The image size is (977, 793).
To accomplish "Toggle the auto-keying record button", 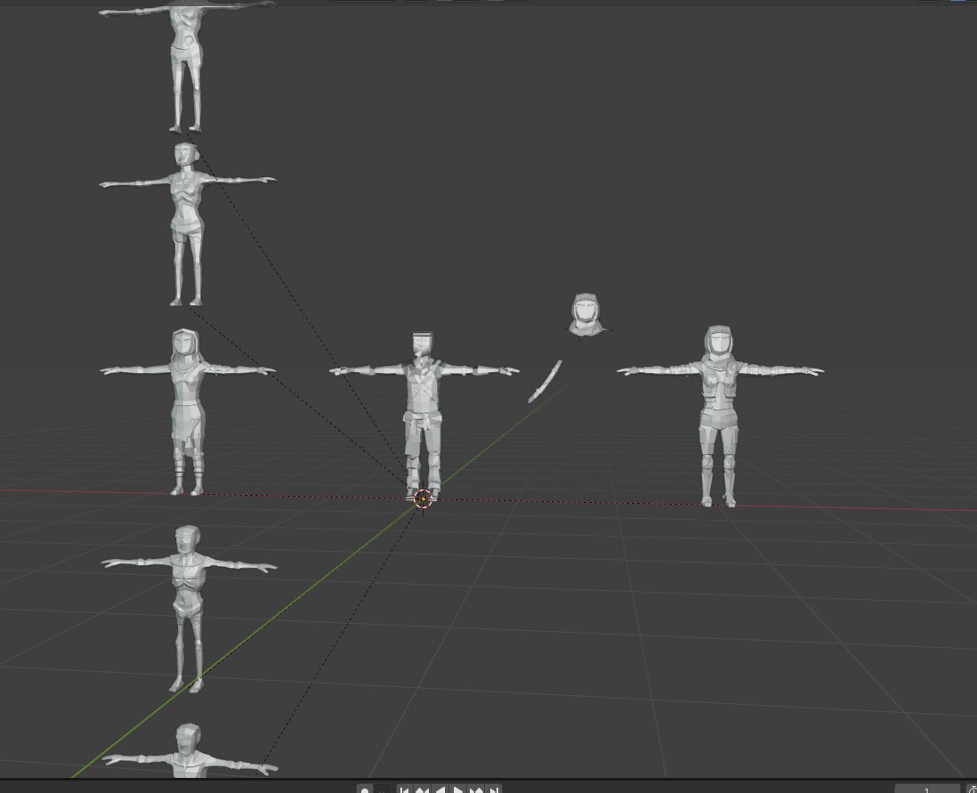I will pyautogui.click(x=365, y=789).
